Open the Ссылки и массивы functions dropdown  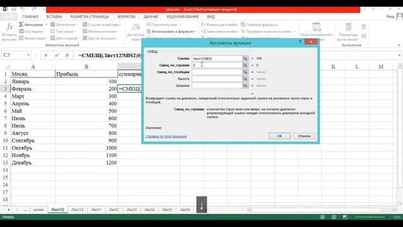[x=102, y=25]
